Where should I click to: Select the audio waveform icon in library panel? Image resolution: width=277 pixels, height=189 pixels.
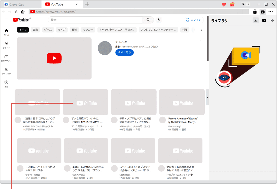coord(272,20)
